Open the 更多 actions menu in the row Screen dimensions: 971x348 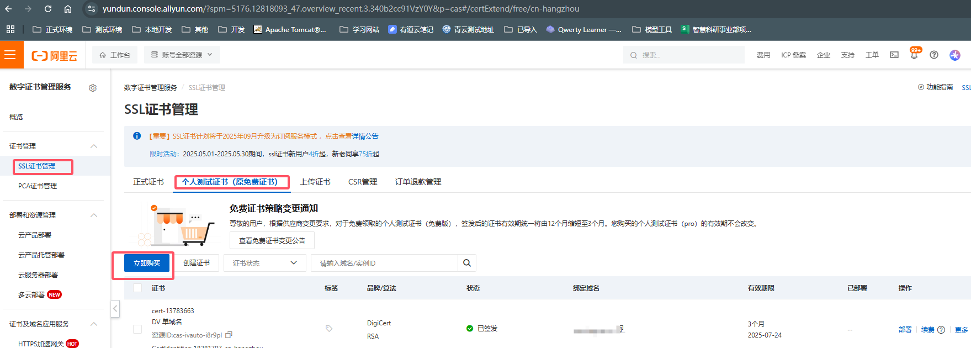point(961,330)
